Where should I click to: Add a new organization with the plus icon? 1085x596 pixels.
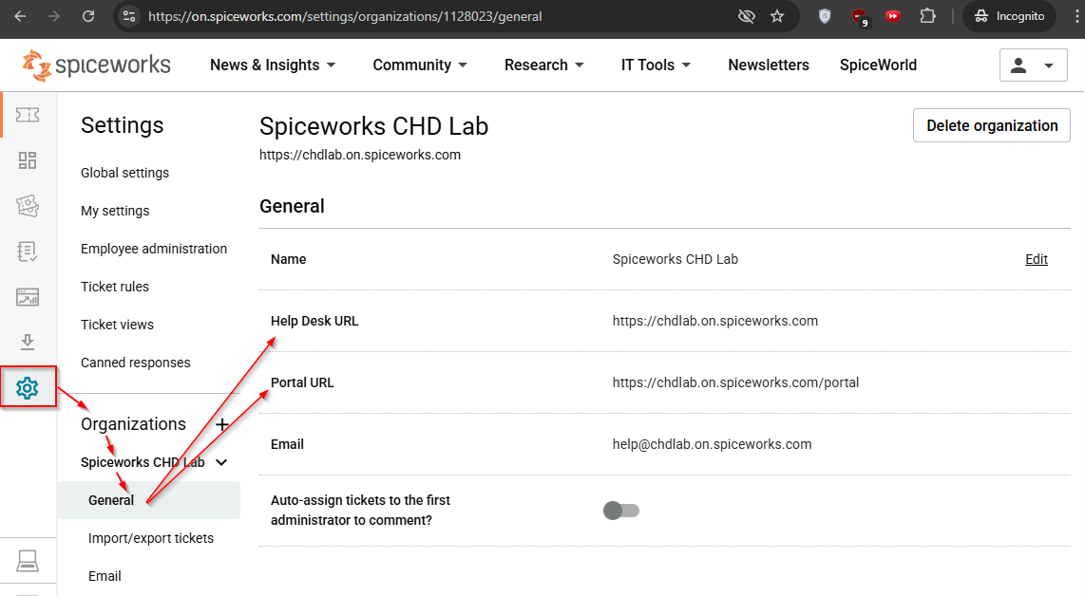tap(222, 423)
